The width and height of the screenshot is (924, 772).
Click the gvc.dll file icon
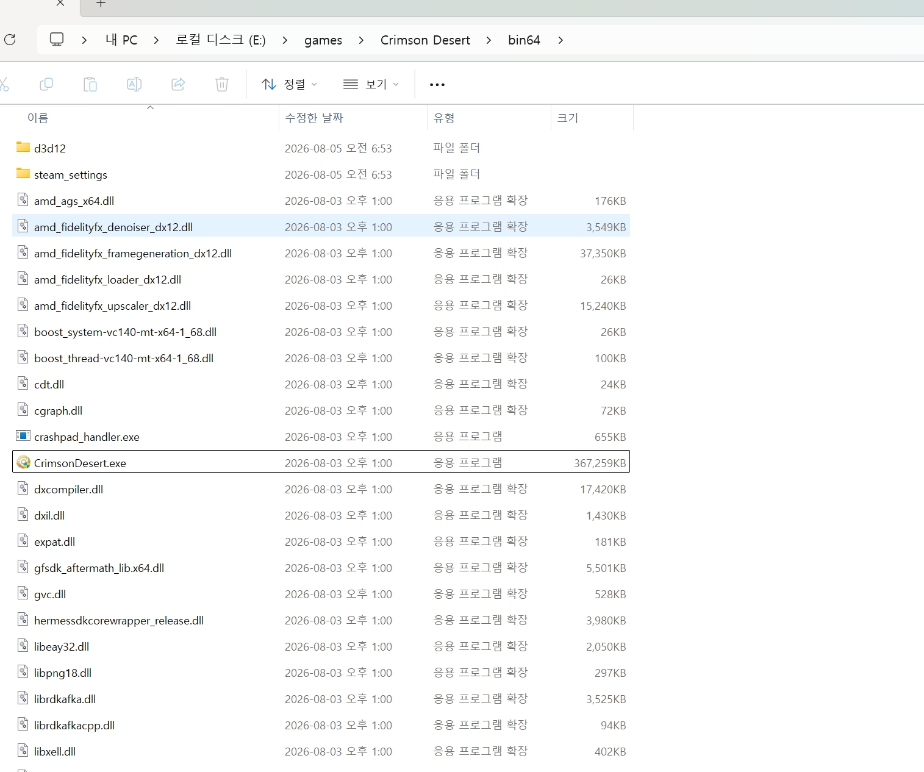coord(23,593)
